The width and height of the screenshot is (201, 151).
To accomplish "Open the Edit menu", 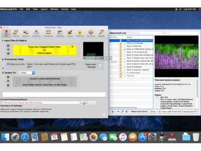I will (28, 9).
